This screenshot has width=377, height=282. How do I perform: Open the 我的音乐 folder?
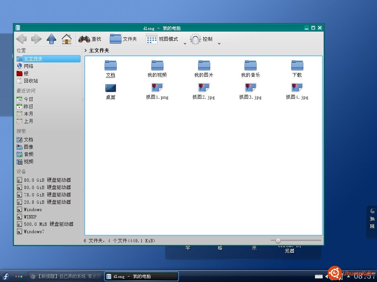(x=250, y=69)
